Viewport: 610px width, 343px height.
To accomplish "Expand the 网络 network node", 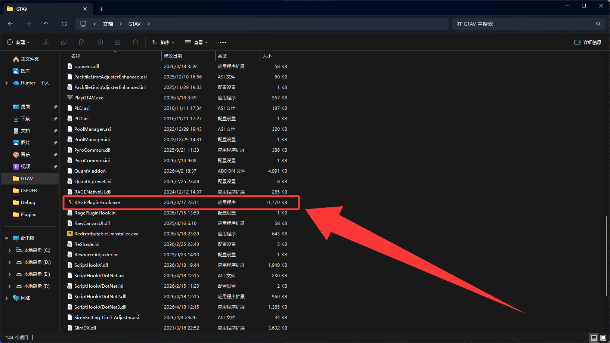I will [7, 298].
